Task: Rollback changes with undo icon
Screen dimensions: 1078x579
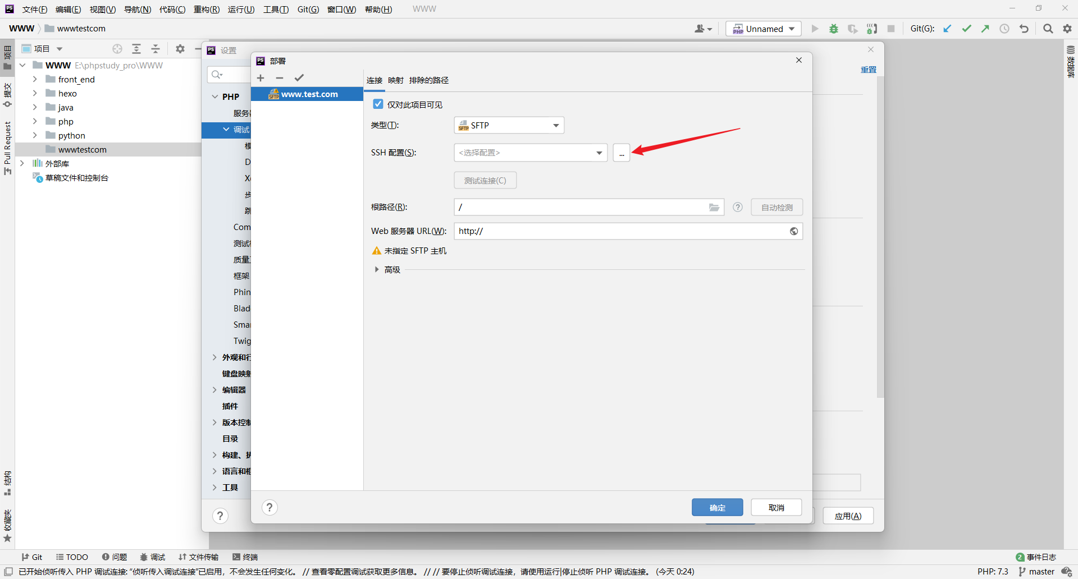Action: (1024, 29)
